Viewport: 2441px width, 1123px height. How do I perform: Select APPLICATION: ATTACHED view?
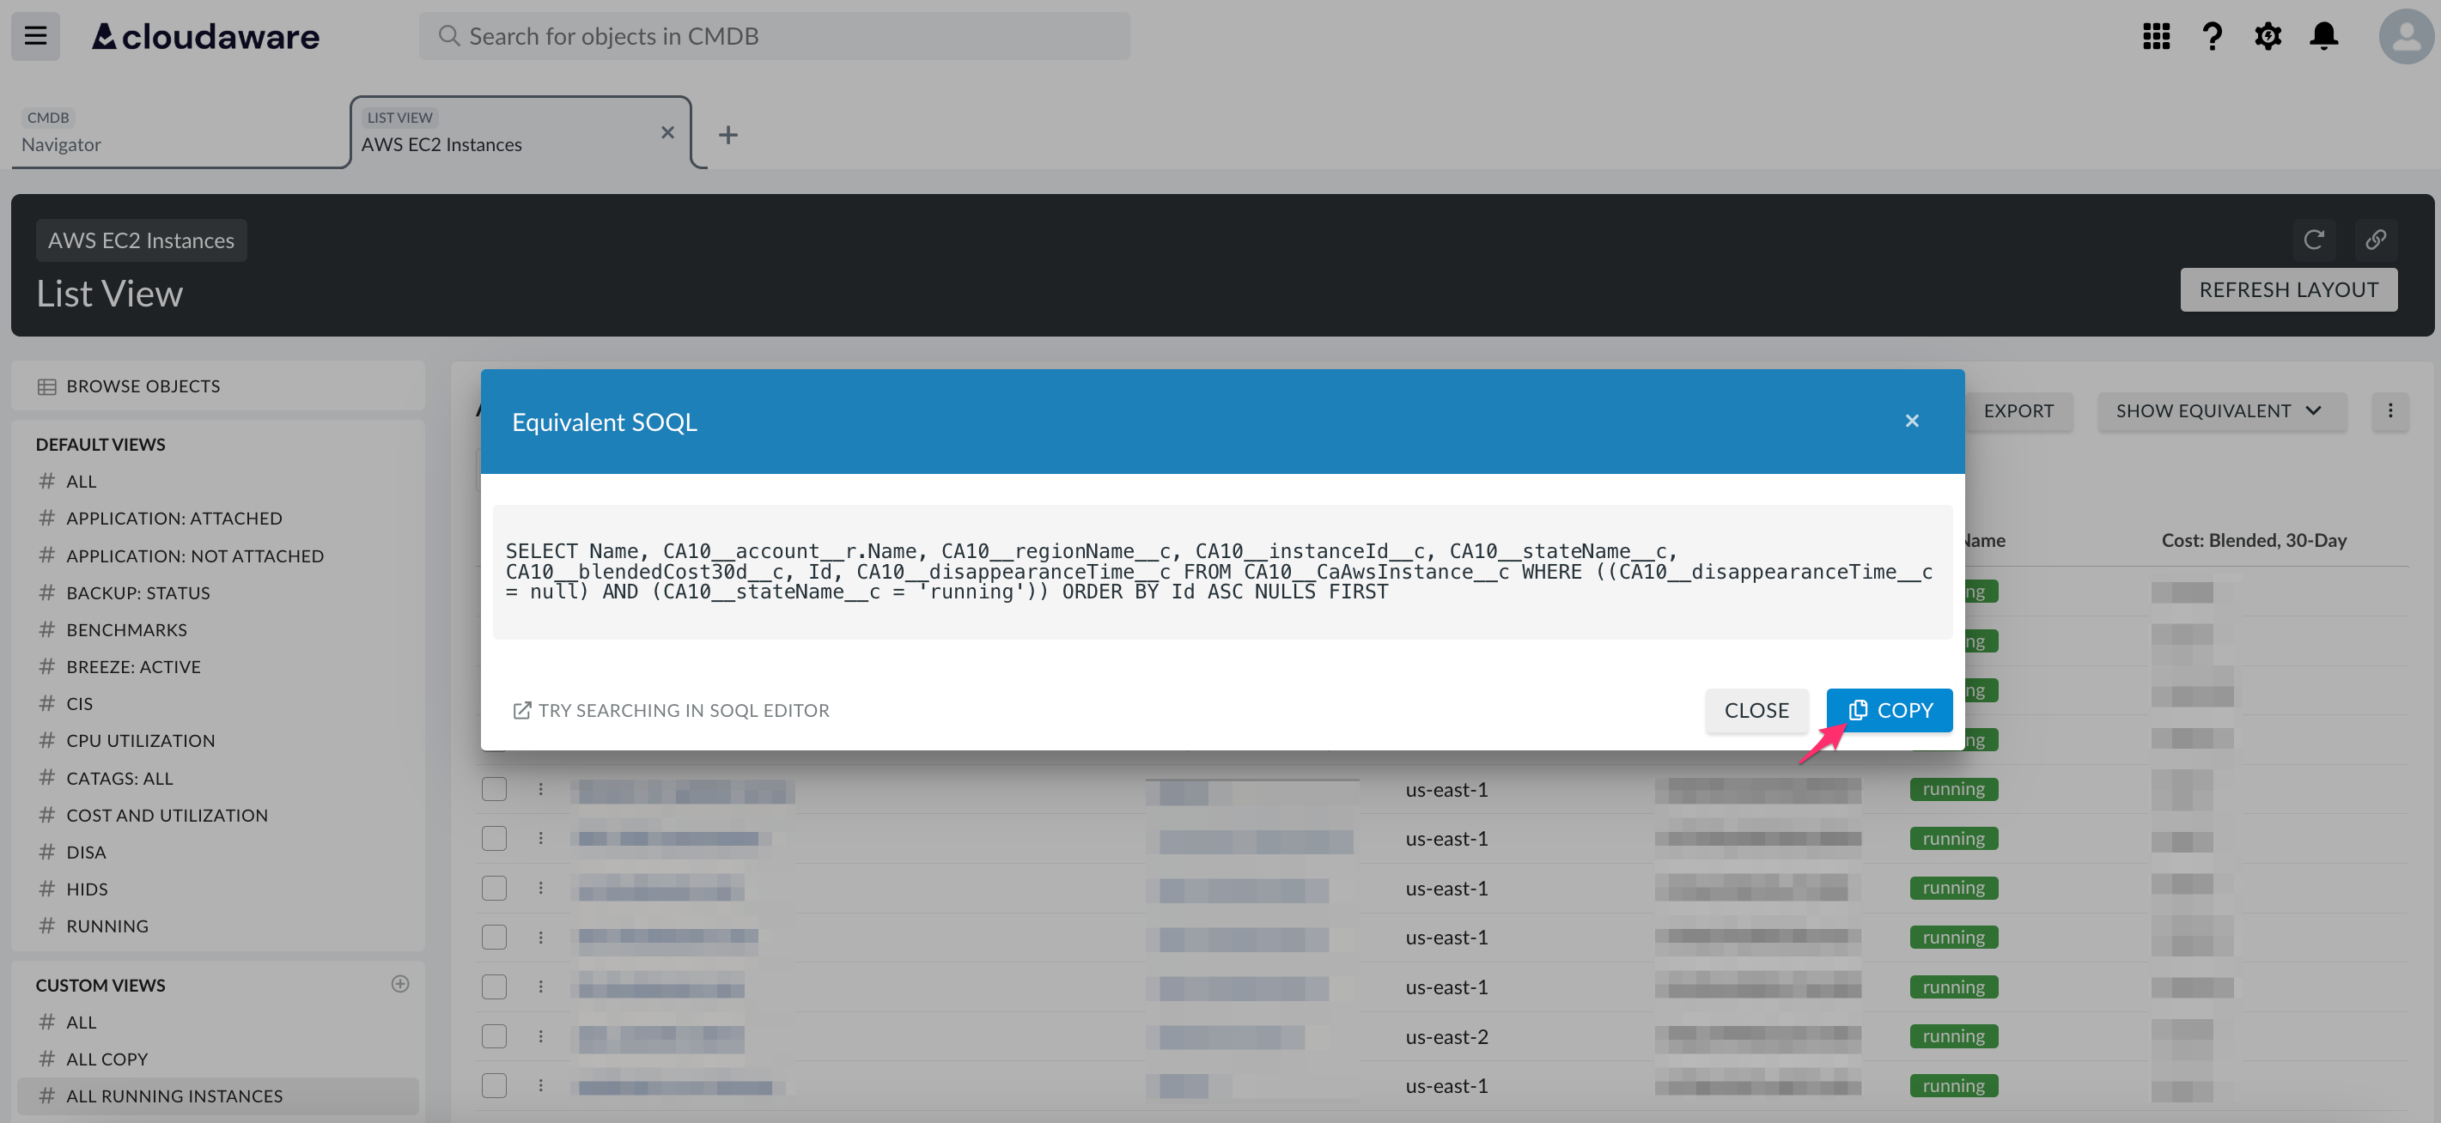click(x=173, y=518)
